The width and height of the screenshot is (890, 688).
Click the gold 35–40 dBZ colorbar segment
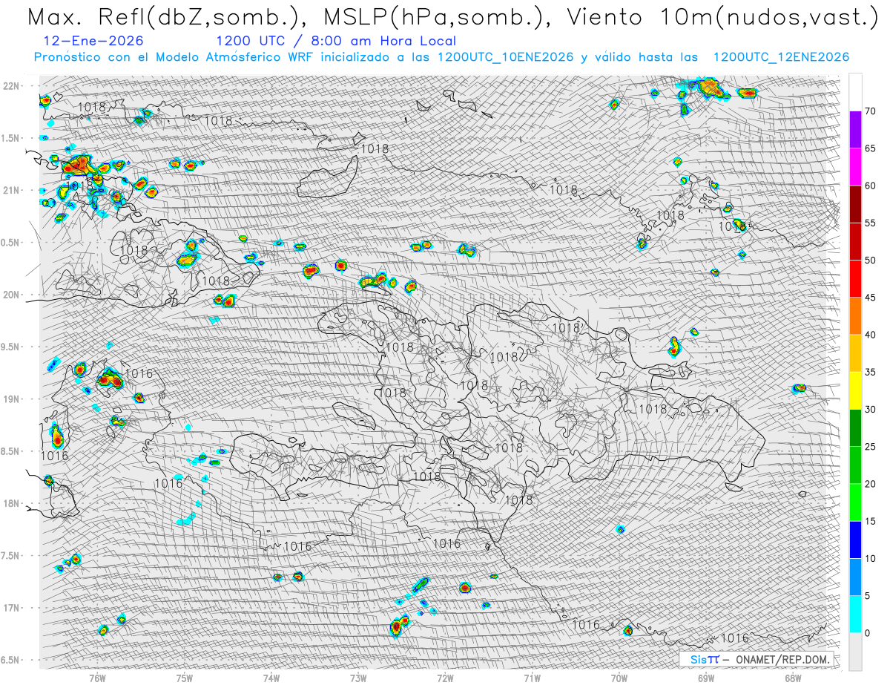[855, 353]
